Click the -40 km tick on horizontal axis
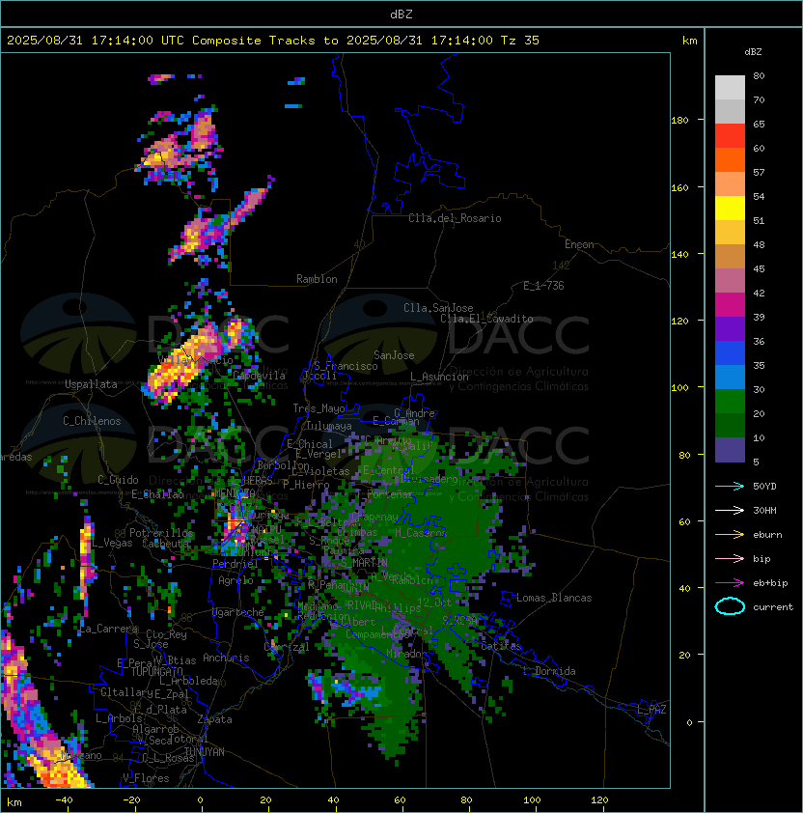This screenshot has width=803, height=813. (x=64, y=800)
